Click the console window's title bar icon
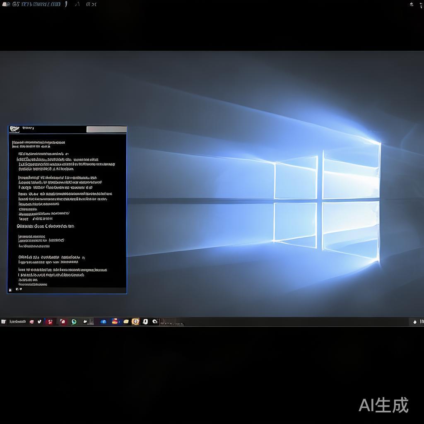Image resolution: width=424 pixels, height=424 pixels. pos(14,129)
